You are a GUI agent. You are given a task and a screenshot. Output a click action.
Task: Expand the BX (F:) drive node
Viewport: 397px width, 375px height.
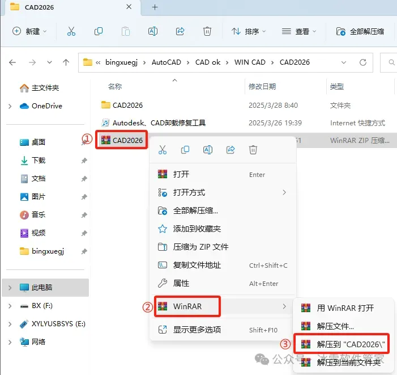point(10,306)
